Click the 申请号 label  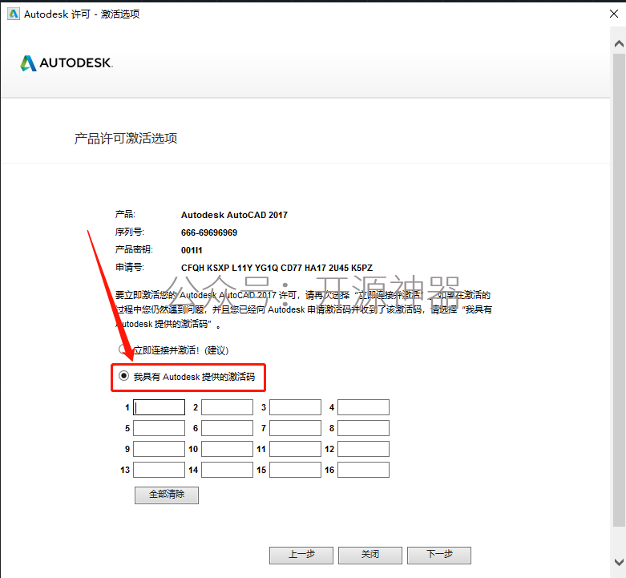[129, 267]
